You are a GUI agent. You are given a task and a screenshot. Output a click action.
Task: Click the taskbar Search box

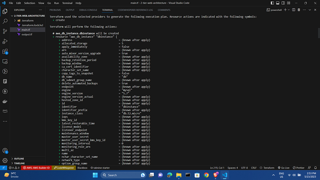click(124, 175)
